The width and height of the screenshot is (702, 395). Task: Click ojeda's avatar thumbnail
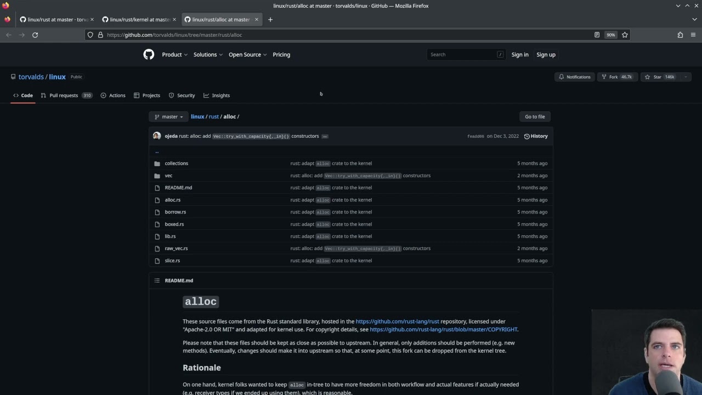157,136
